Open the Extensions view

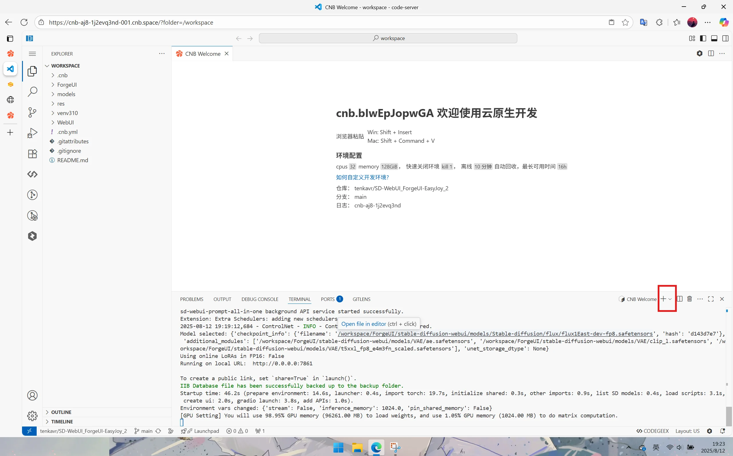click(32, 154)
